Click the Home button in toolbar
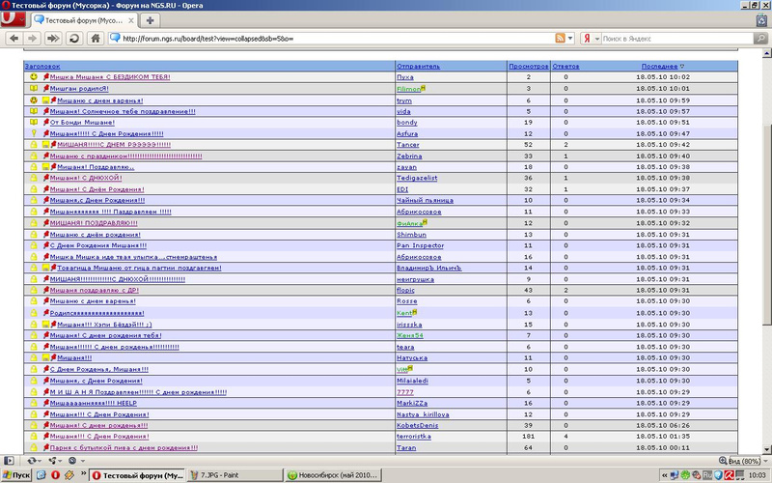 pos(96,39)
